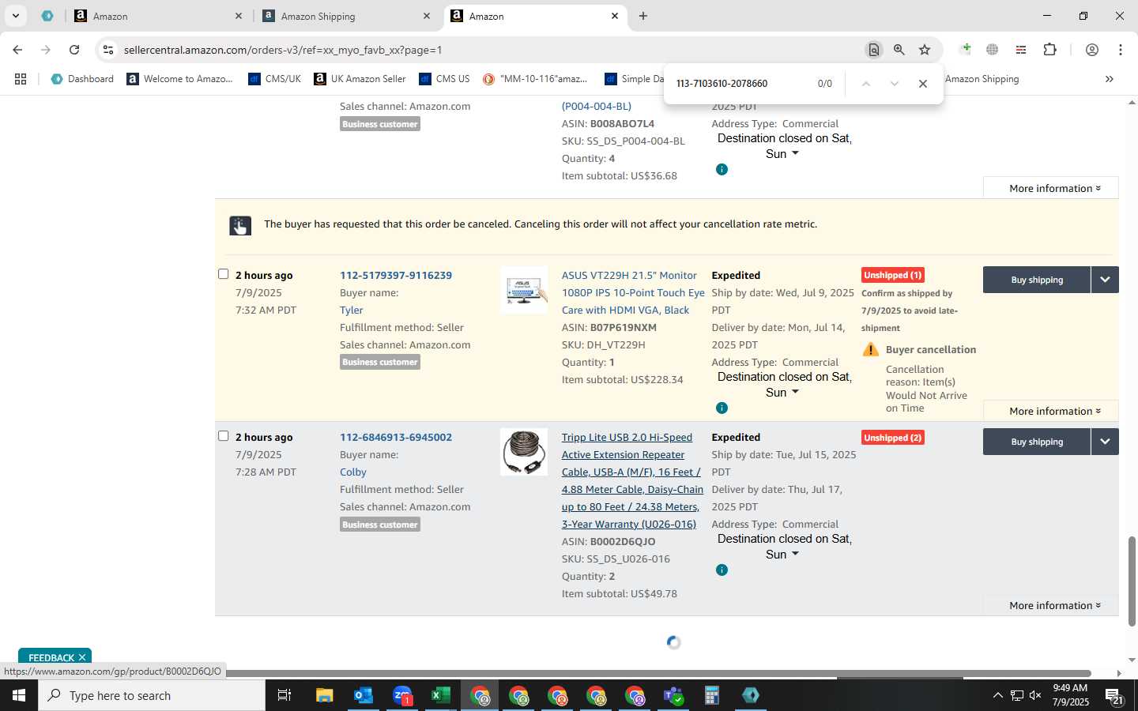Go to next find result arrow

point(895,84)
